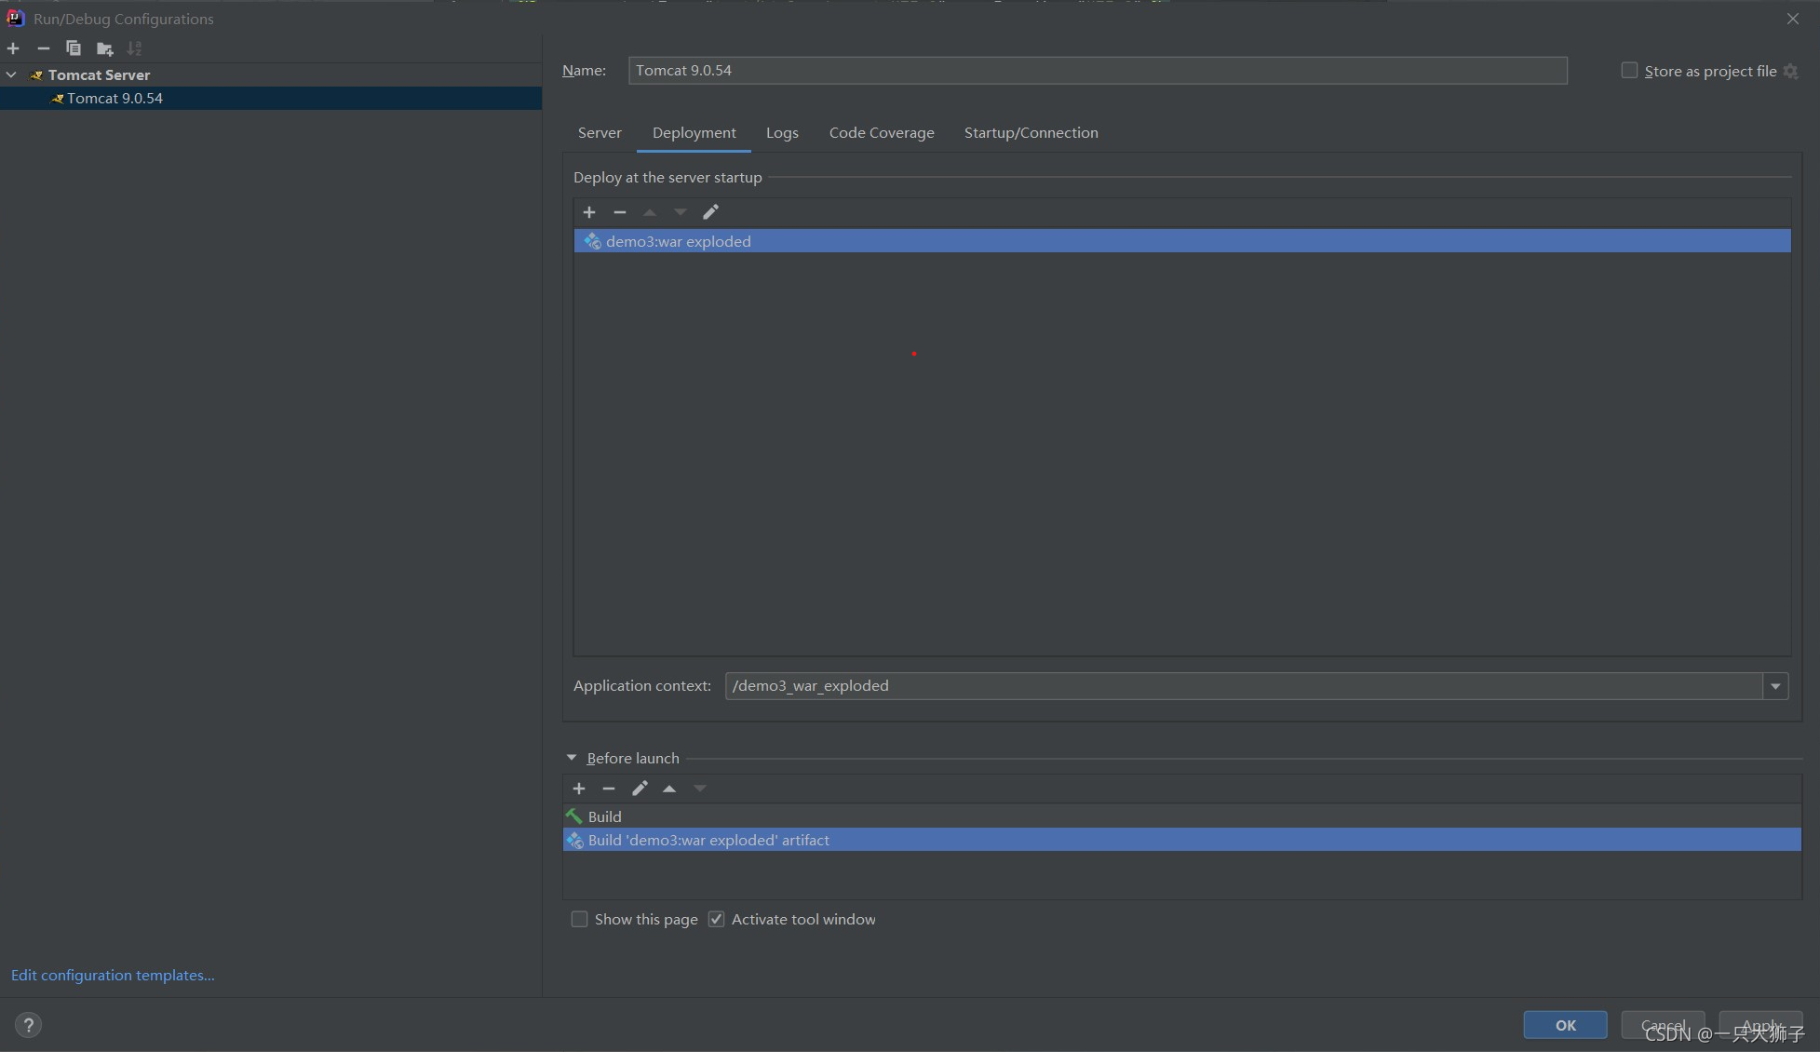The height and width of the screenshot is (1052, 1820).
Task: Uncheck Activate tool window
Action: [717, 919]
